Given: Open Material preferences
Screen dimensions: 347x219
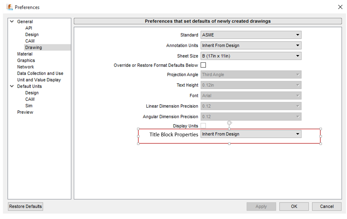Looking at the screenshot, I should tap(25, 54).
